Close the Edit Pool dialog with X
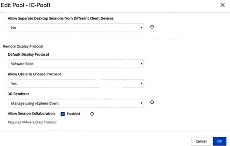This screenshot has height=146, width=230. 222,5
